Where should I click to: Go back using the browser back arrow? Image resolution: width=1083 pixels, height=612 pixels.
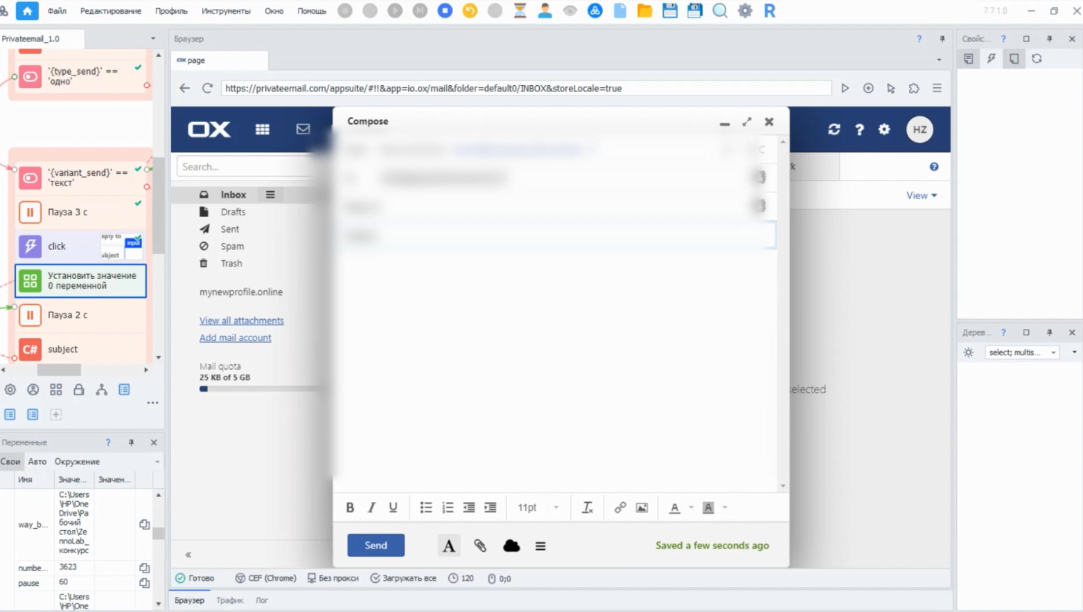[184, 88]
